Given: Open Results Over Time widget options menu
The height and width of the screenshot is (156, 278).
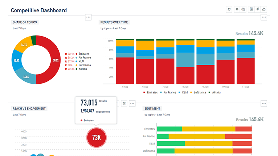Looking at the screenshot, I should click(264, 17).
